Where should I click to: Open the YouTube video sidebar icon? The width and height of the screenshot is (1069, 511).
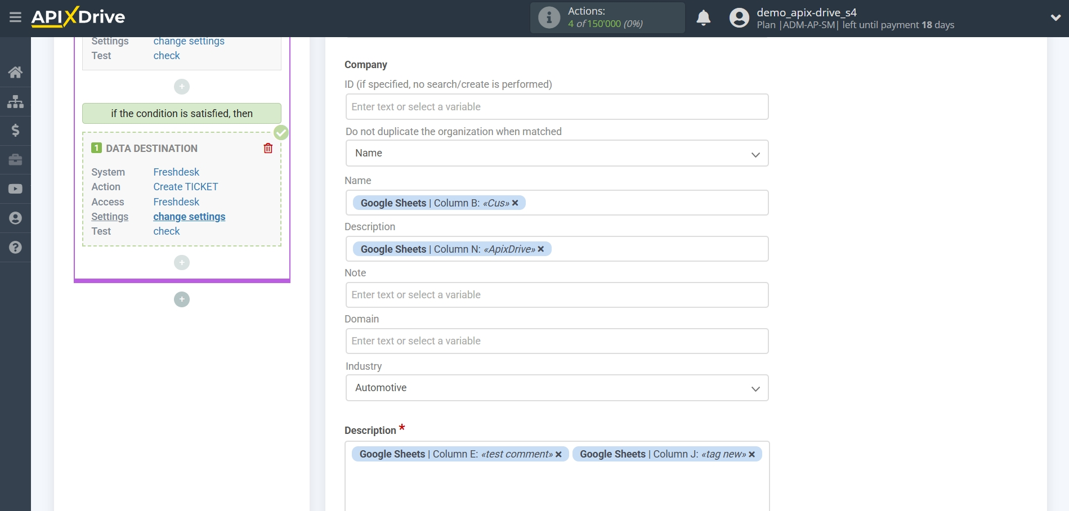15,189
